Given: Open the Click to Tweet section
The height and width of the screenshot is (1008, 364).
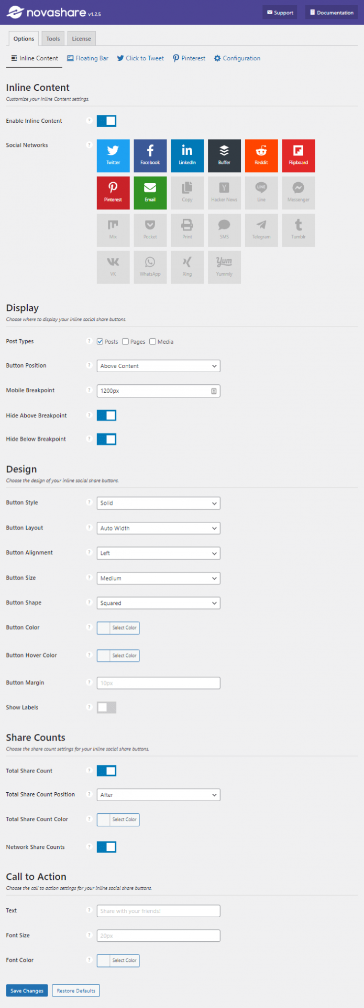Looking at the screenshot, I should pyautogui.click(x=140, y=58).
